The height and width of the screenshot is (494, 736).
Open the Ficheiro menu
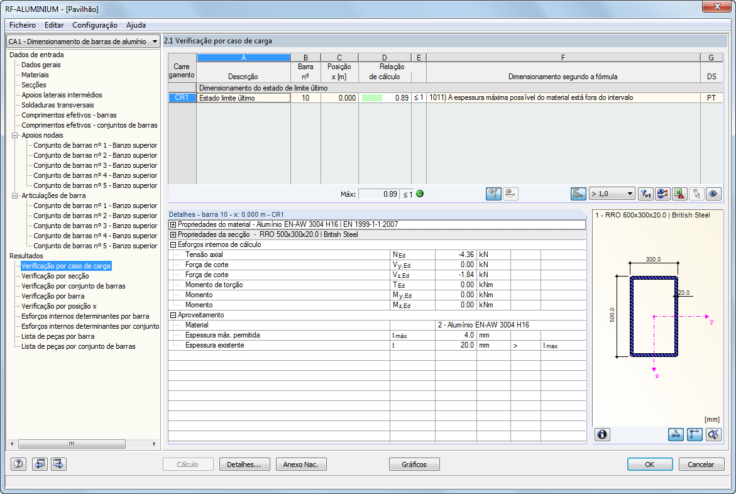pos(23,25)
